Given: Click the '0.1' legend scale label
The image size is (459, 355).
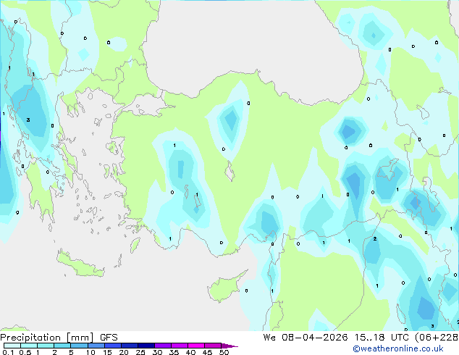Looking at the screenshot, I should pyautogui.click(x=8, y=352).
